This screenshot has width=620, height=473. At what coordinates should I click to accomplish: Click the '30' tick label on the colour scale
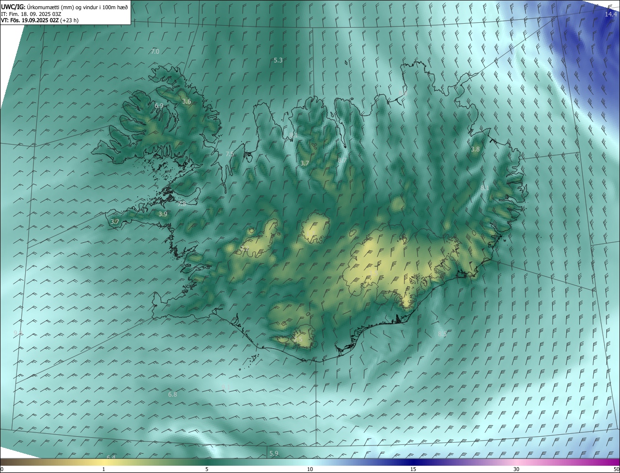click(516, 470)
